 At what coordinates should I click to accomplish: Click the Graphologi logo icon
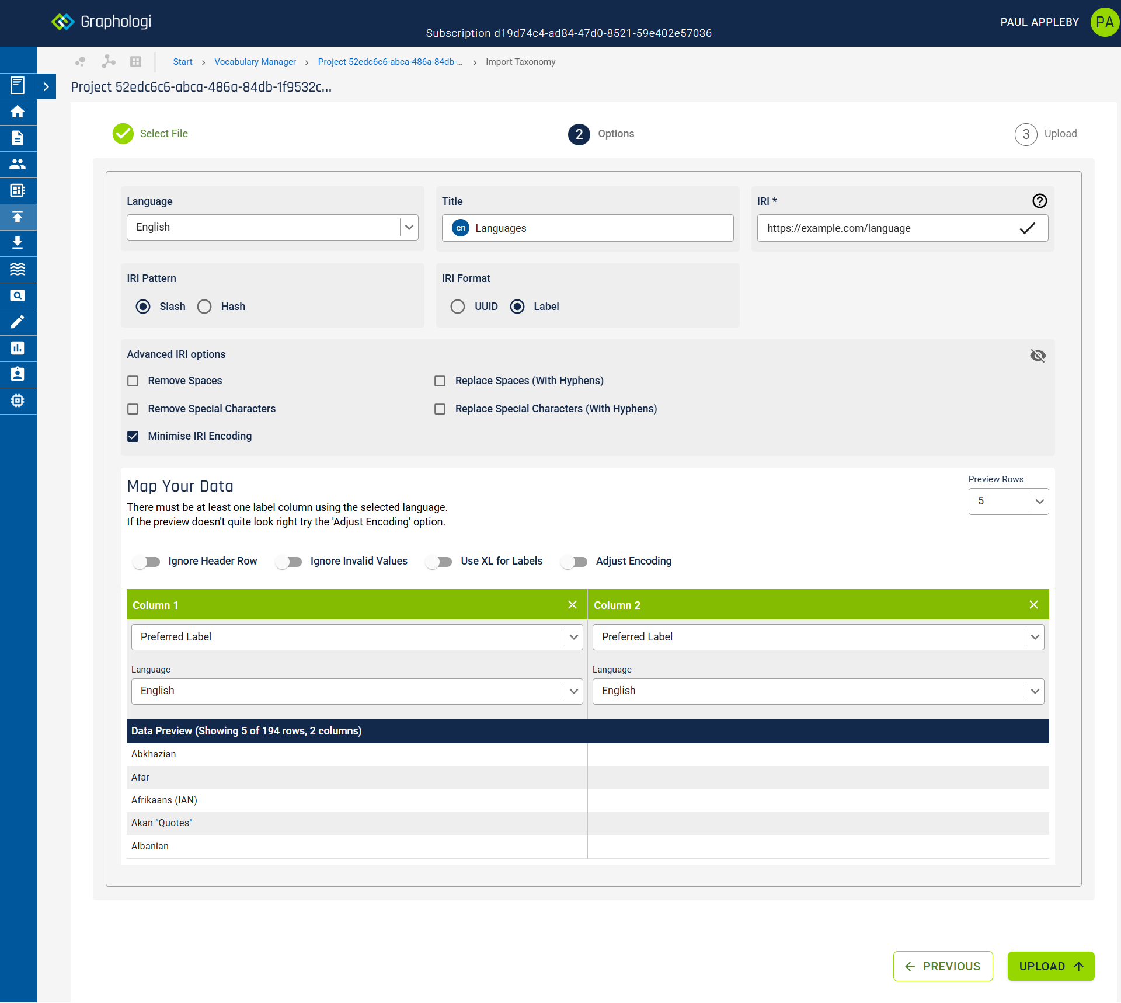pyautogui.click(x=63, y=22)
